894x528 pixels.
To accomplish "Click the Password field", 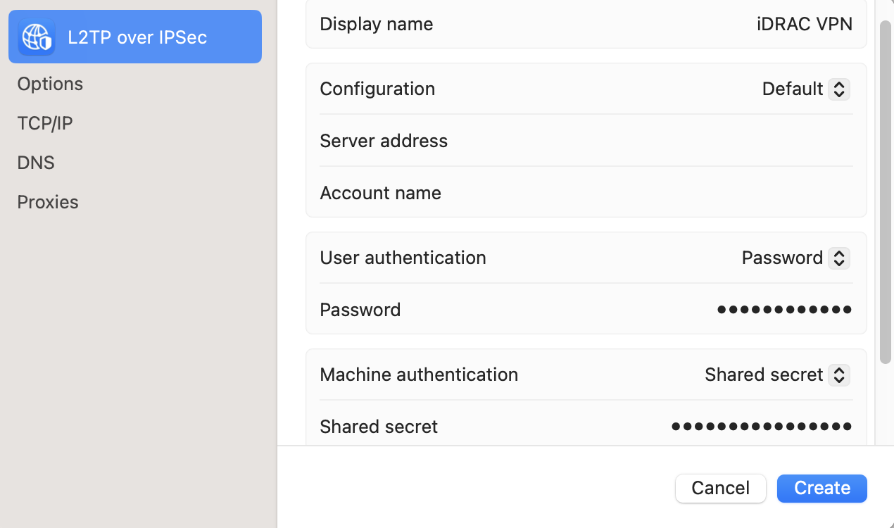I will 586,310.
